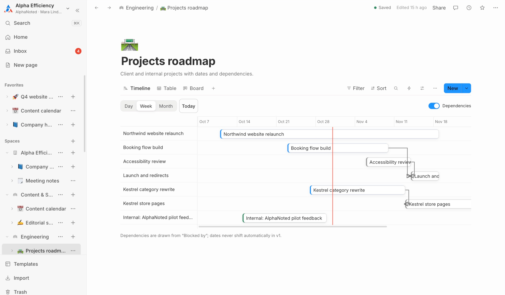Click the Today button
Image resolution: width=505 pixels, height=295 pixels.
[189, 106]
